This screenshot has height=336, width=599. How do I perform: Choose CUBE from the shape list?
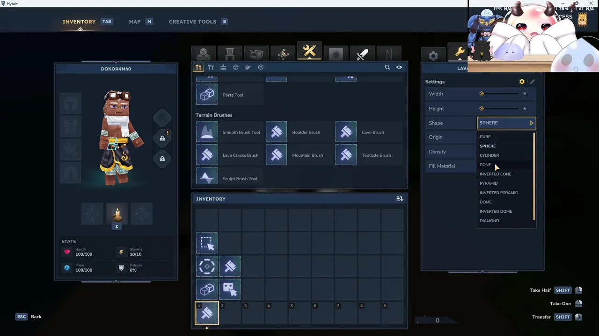(485, 137)
